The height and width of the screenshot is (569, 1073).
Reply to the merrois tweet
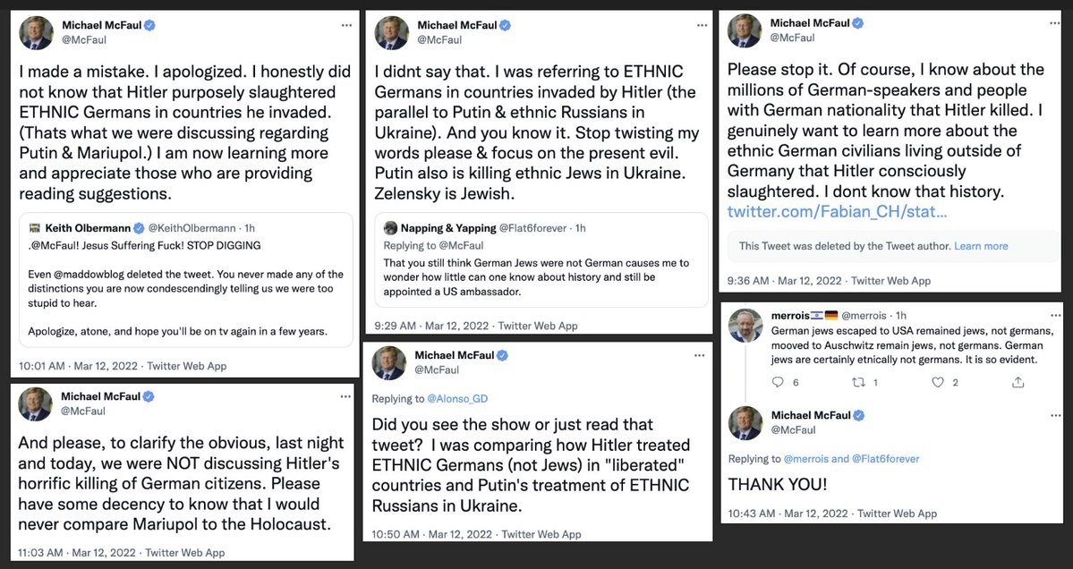pos(778,382)
